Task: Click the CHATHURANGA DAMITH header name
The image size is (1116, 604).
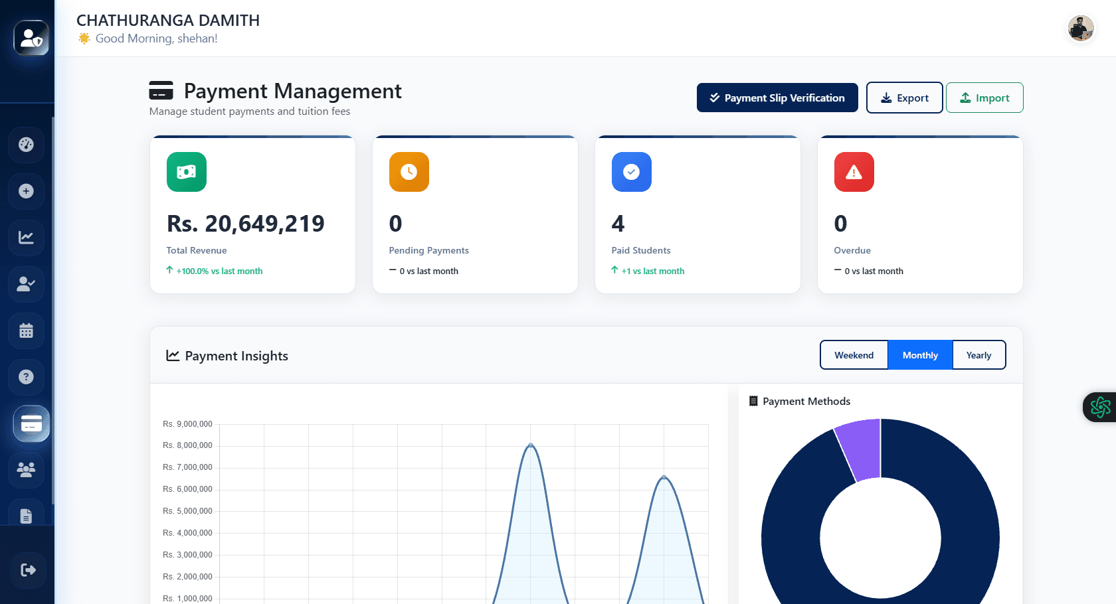Action: (168, 21)
